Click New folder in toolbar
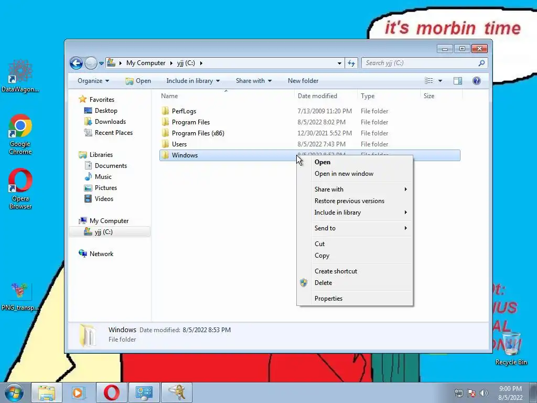This screenshot has width=537, height=403. point(303,81)
